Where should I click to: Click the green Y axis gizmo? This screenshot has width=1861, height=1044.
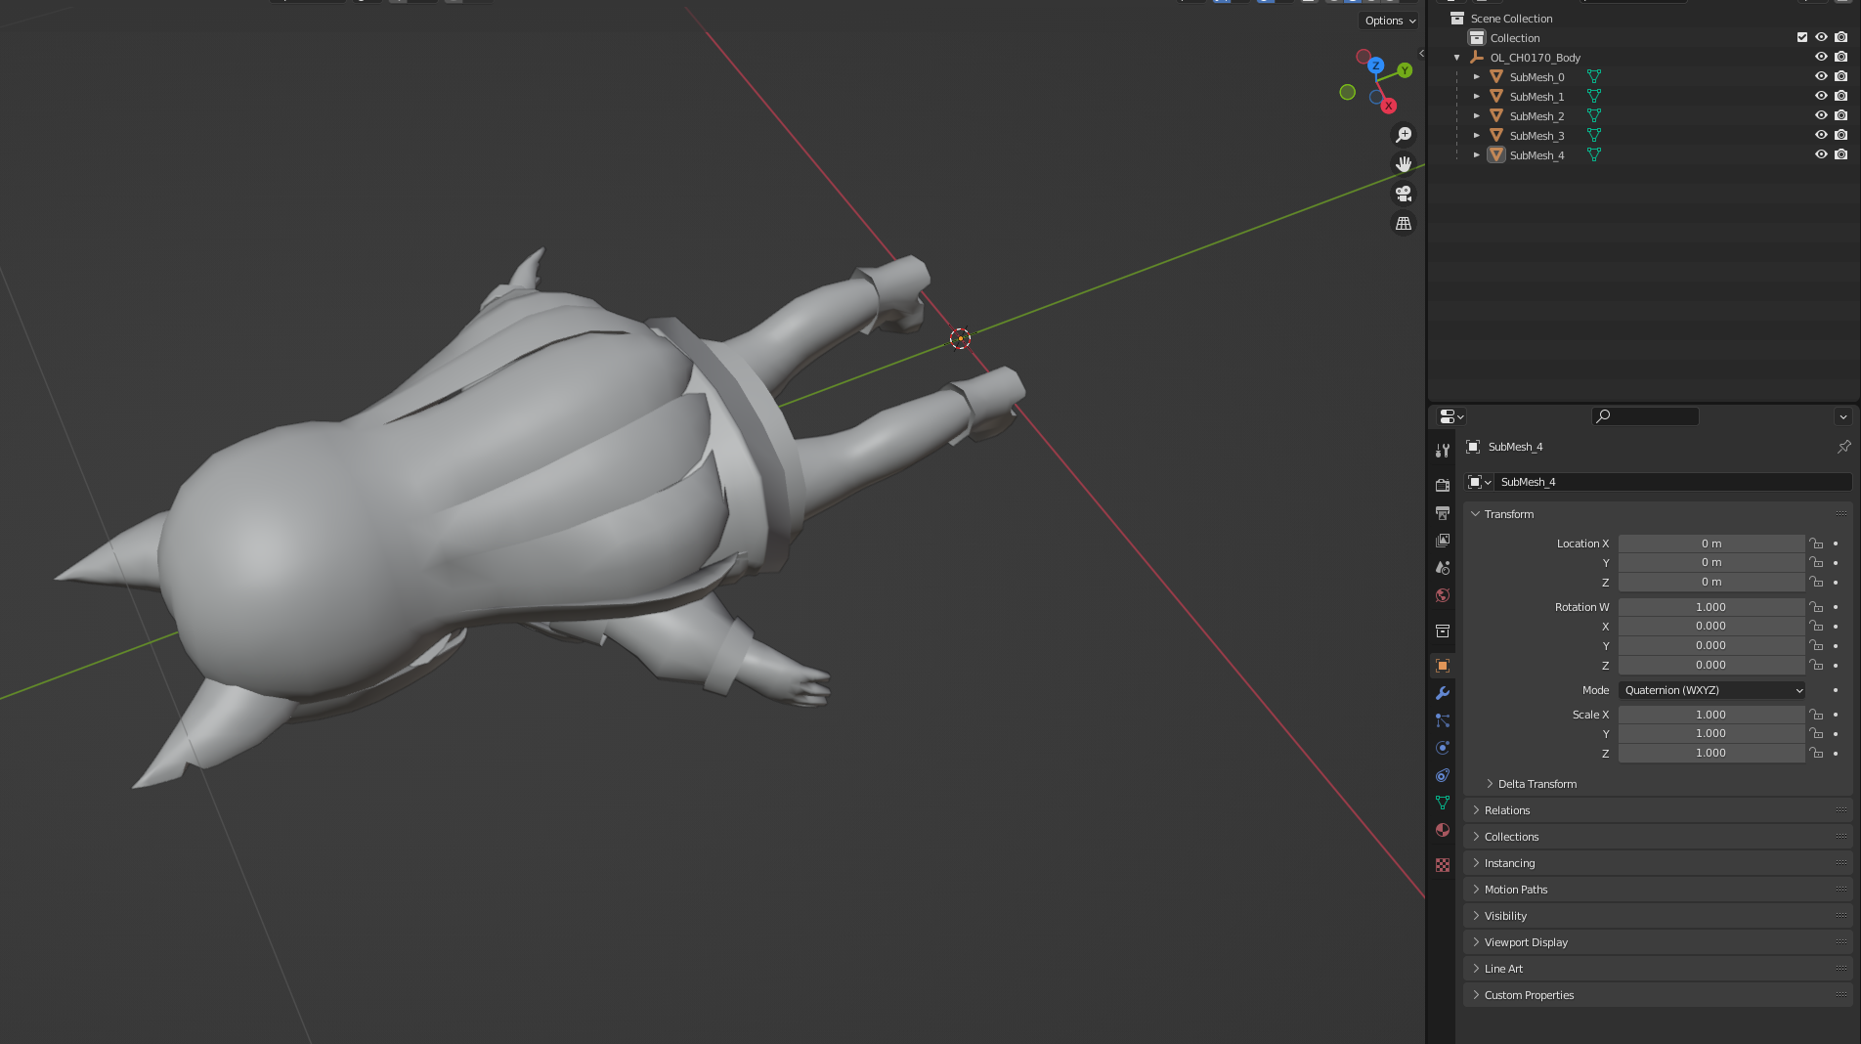coord(1405,70)
